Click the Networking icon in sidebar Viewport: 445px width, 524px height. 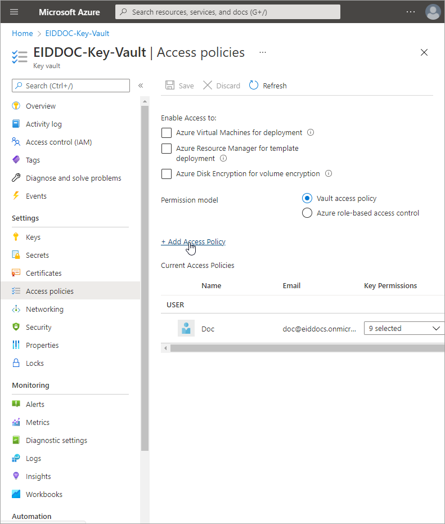[x=16, y=309]
